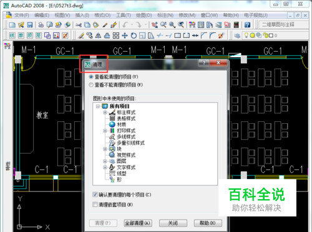312x232 pixels.
Task: Expand the 标注样式 tree node
Action: tap(105, 113)
